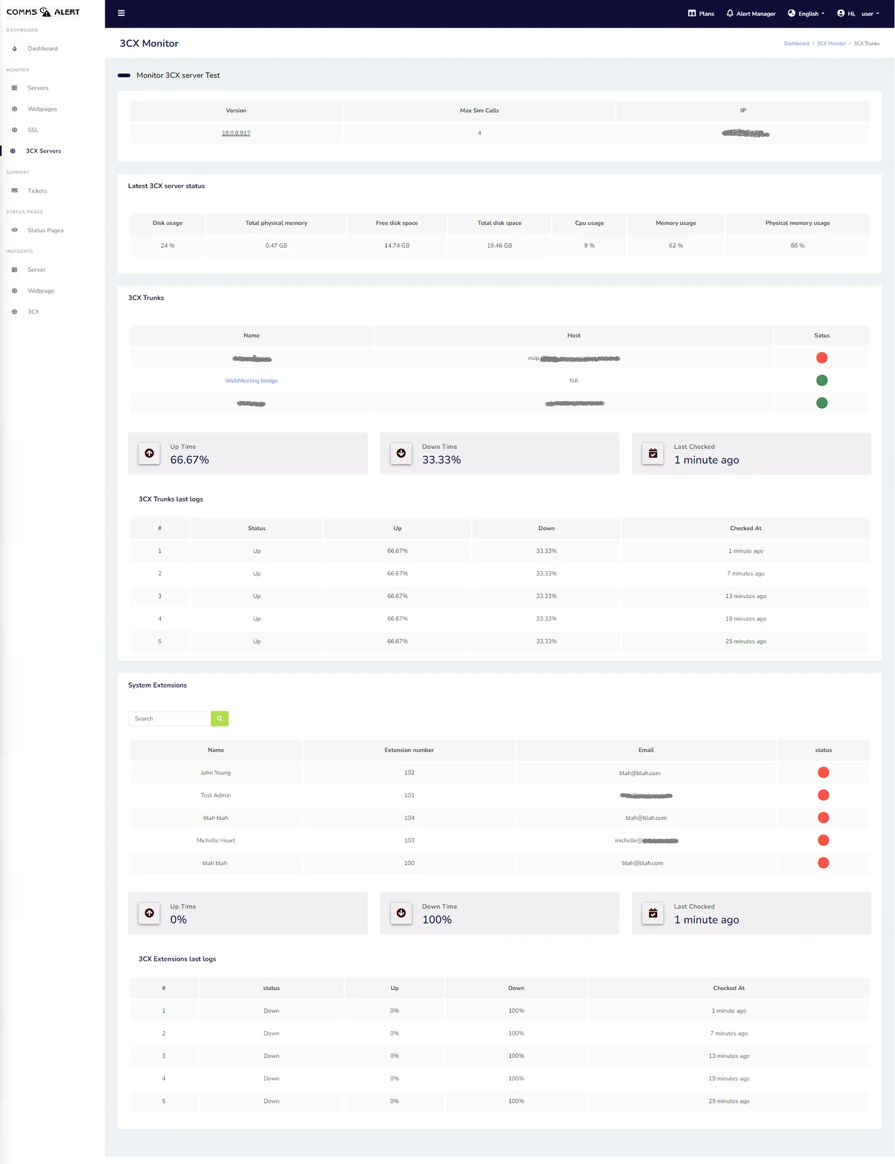Open version link 18.0.8.917
This screenshot has width=895, height=1164.
[x=236, y=133]
